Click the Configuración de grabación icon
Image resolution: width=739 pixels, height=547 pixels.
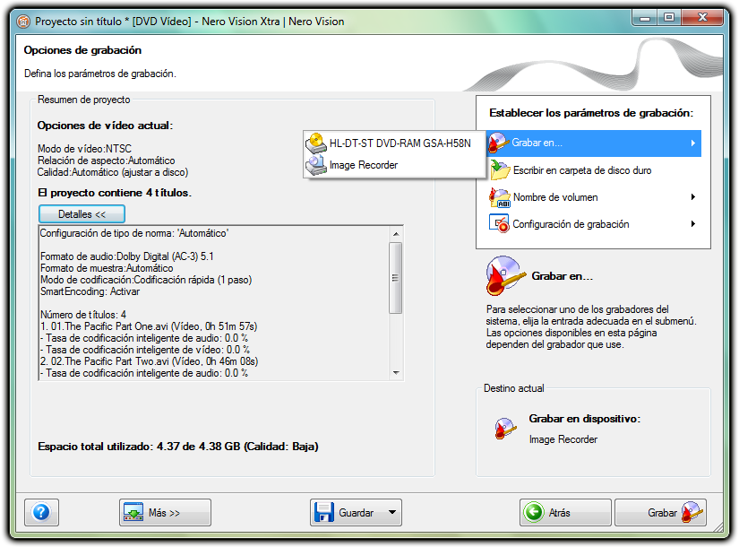[x=499, y=223]
